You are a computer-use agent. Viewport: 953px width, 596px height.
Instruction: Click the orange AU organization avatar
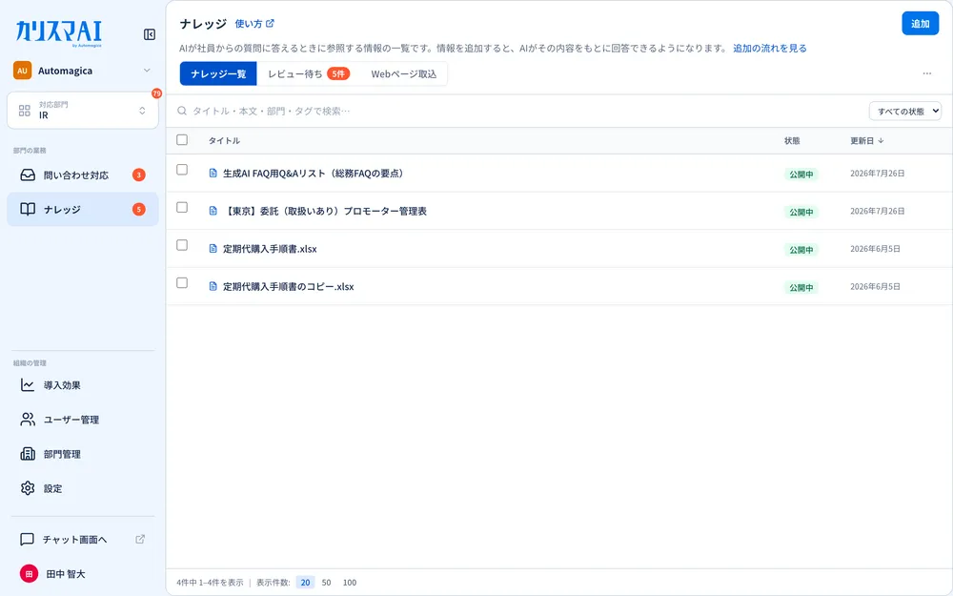pyautogui.click(x=23, y=71)
